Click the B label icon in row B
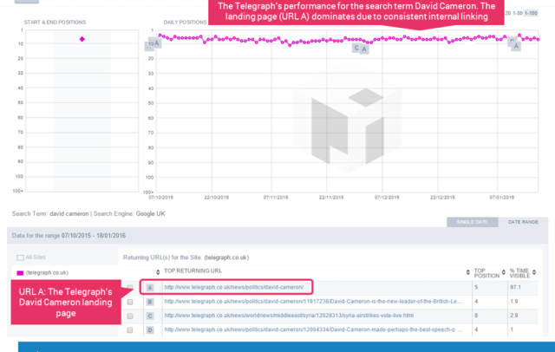Viewport: 555px width, 352px height. pyautogui.click(x=150, y=302)
